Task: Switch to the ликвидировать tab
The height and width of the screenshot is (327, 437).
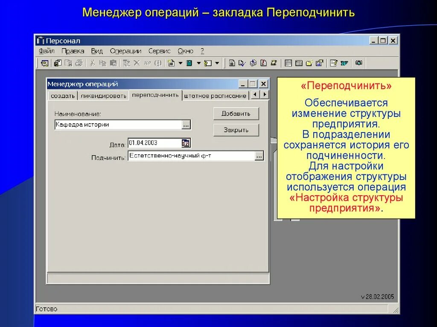Action: [103, 96]
